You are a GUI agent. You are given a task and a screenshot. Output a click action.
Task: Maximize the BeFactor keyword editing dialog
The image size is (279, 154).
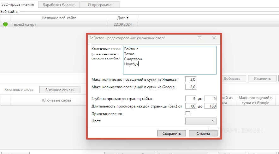[x=199, y=38]
